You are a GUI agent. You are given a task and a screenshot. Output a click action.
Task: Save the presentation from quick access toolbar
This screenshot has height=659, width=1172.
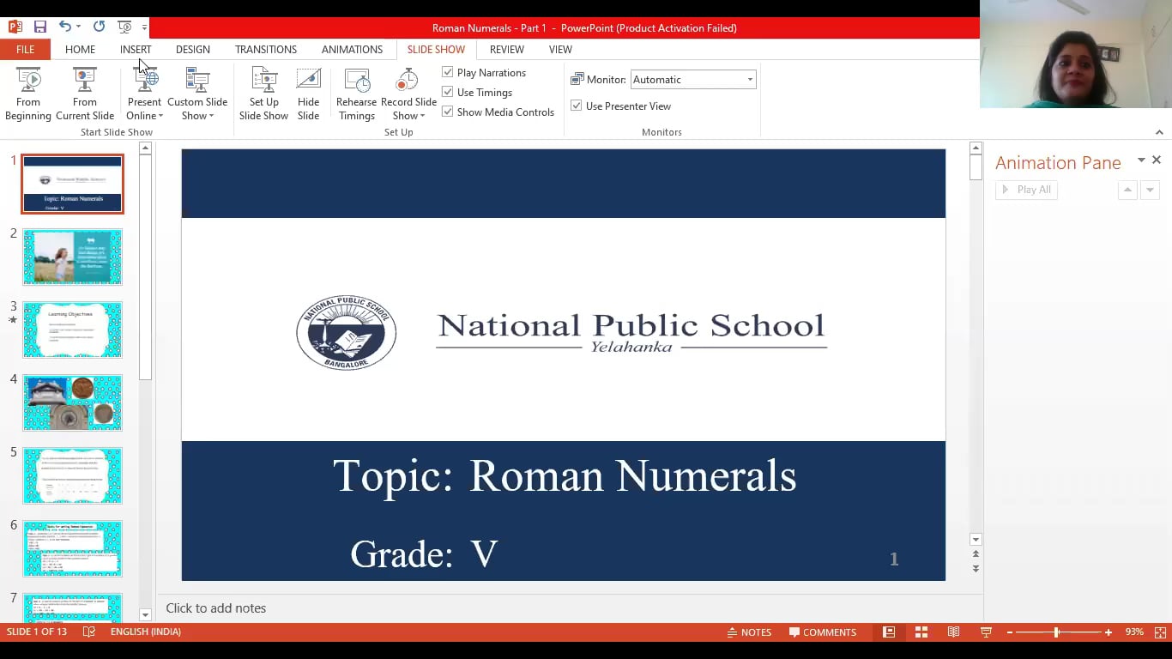(39, 27)
